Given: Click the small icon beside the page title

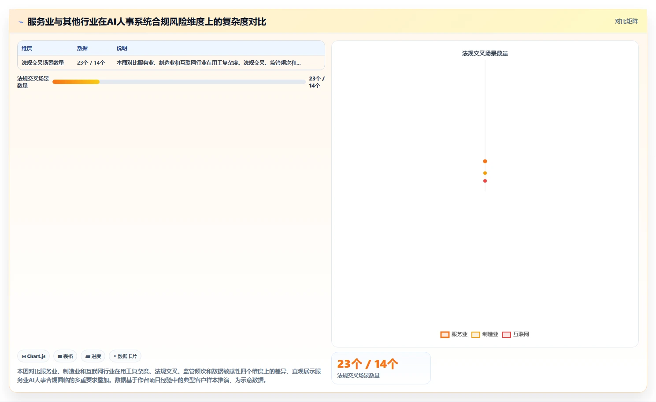Looking at the screenshot, I should pos(21,22).
